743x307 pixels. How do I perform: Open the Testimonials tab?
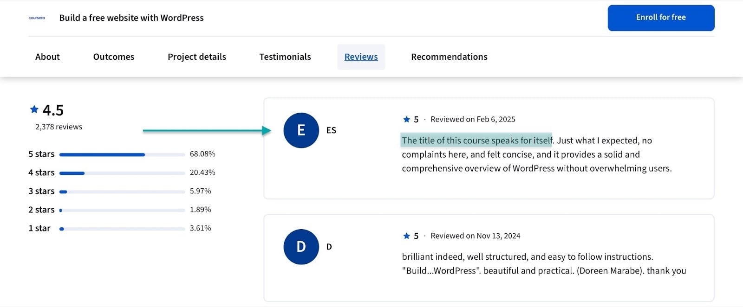285,57
